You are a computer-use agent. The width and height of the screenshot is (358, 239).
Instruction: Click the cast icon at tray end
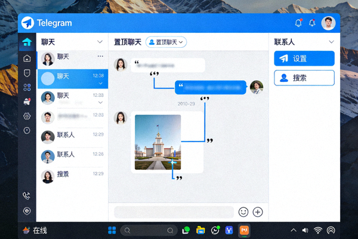[x=331, y=230]
